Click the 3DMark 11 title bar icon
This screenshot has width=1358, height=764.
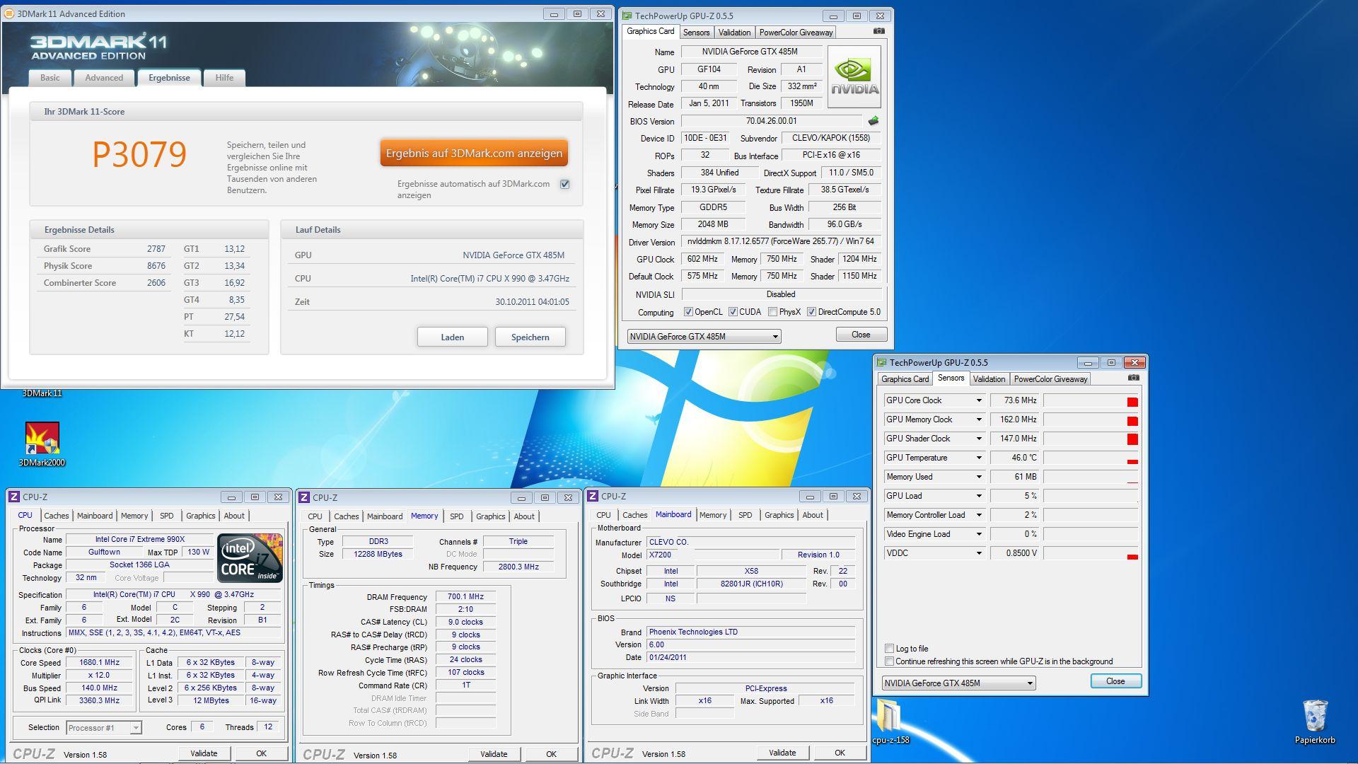9,13
